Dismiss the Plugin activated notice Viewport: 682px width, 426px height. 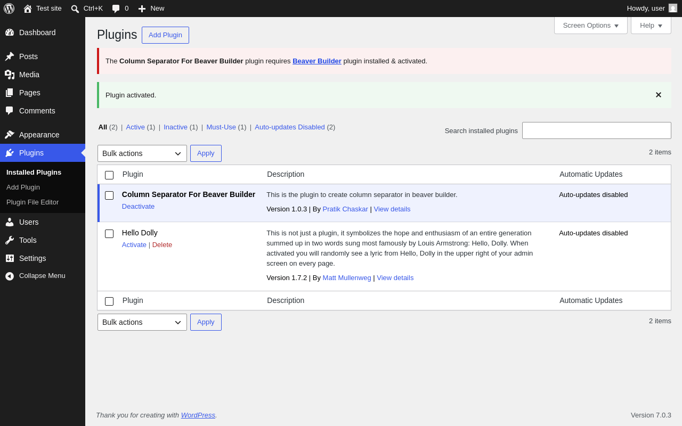click(659, 95)
